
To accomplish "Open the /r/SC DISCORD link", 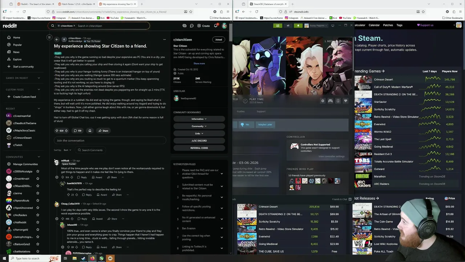I will pyautogui.click(x=199, y=141).
